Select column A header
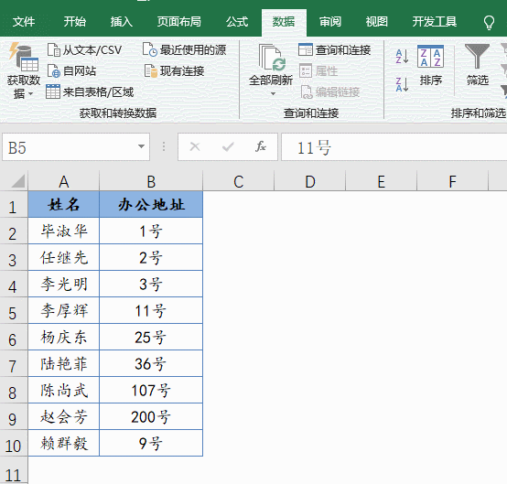This screenshot has width=507, height=484. click(x=64, y=181)
